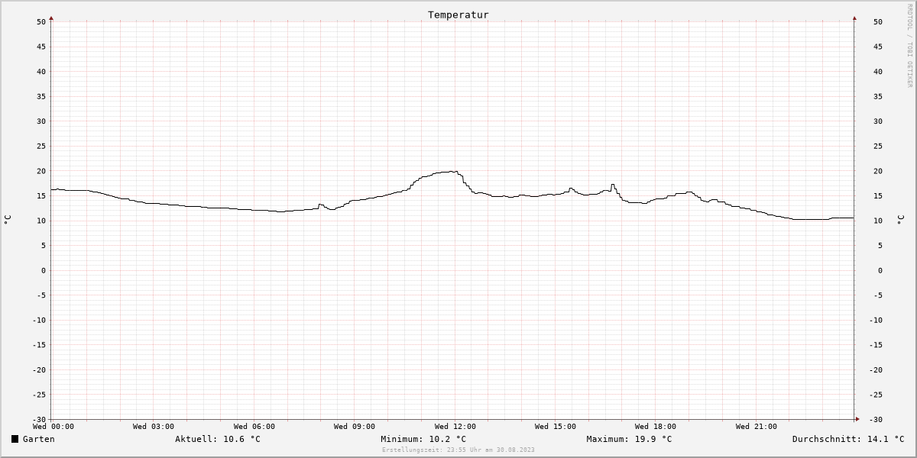917x458 pixels.
Task: Click the "20" label on the left axis
Action: [41, 171]
